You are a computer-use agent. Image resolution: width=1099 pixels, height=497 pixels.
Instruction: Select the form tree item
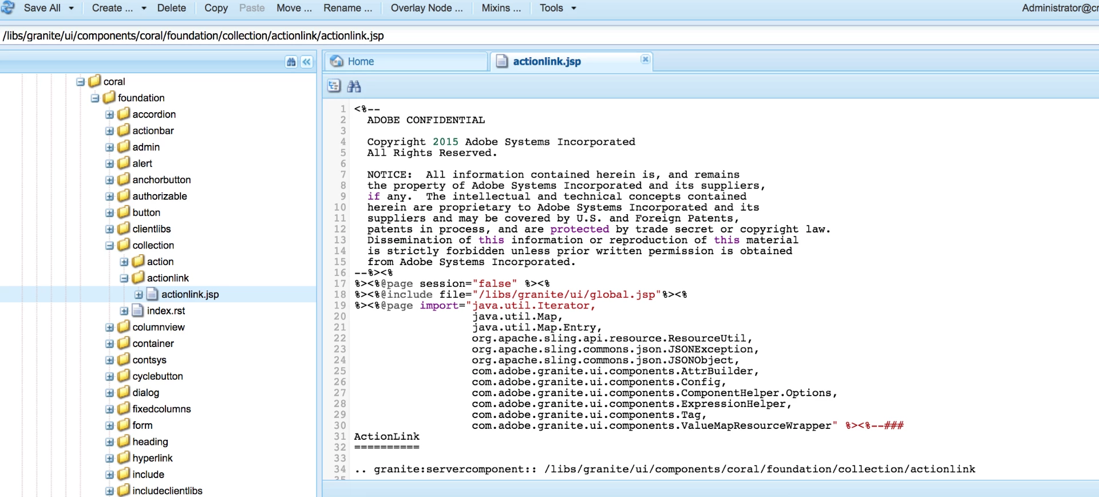[x=142, y=425]
